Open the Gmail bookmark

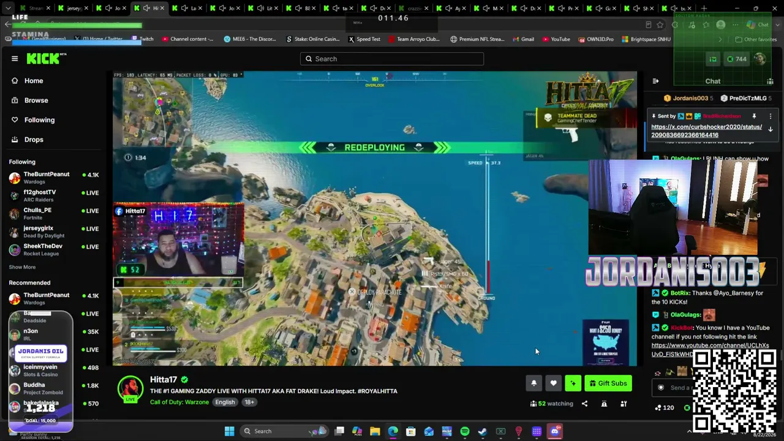point(523,39)
